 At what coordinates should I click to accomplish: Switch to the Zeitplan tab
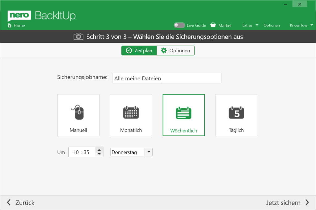point(139,50)
